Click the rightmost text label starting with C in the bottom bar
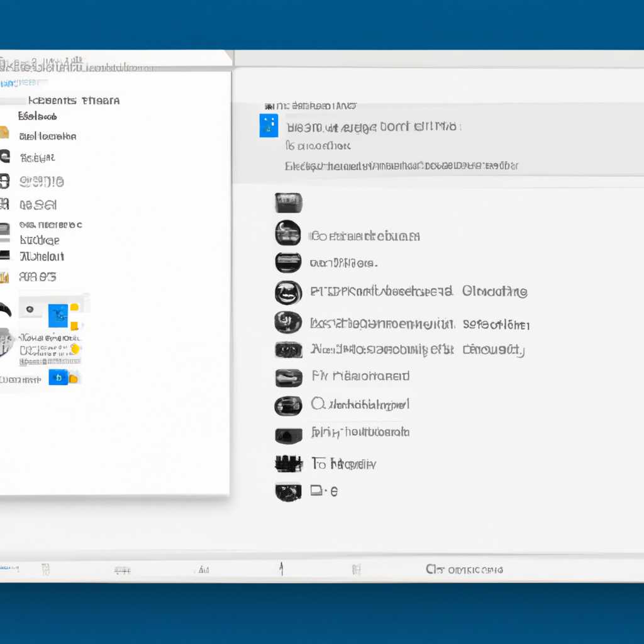This screenshot has width=644, height=644. coord(464,569)
